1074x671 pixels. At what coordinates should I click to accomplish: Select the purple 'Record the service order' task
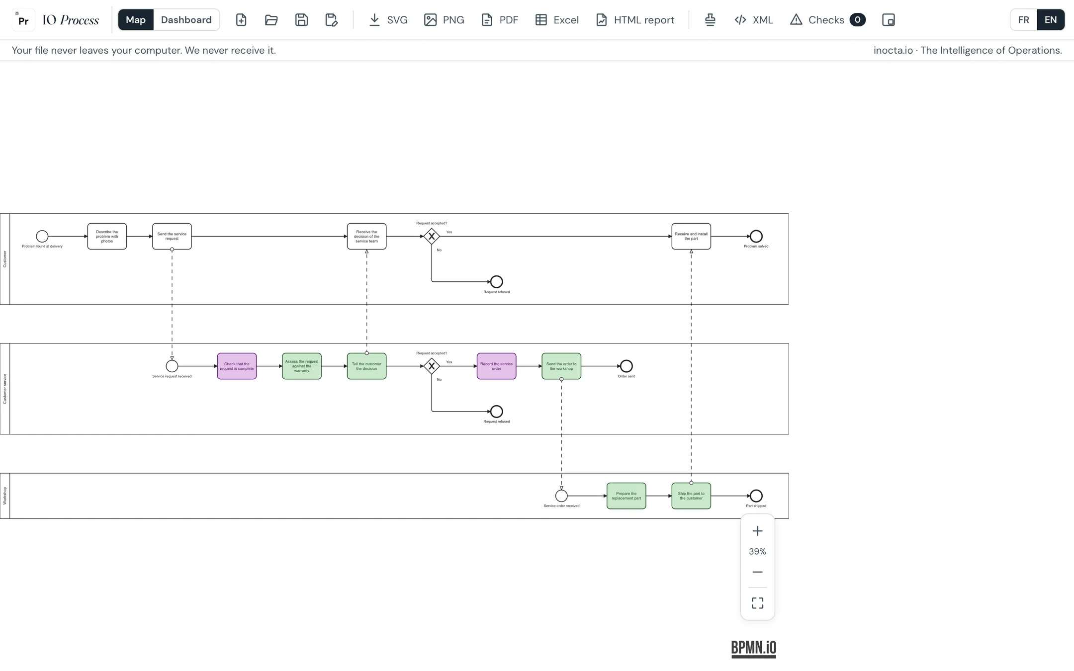click(x=496, y=366)
